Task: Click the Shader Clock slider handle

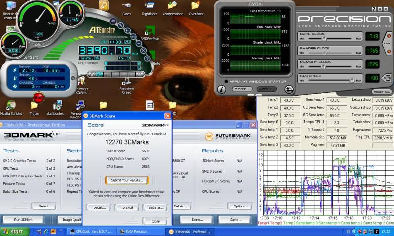Action: pyautogui.click(x=324, y=53)
